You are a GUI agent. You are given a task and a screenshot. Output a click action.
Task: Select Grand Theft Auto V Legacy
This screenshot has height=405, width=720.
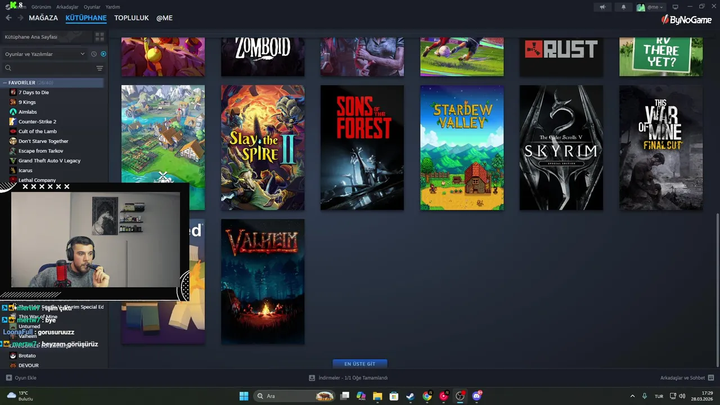[49, 161]
